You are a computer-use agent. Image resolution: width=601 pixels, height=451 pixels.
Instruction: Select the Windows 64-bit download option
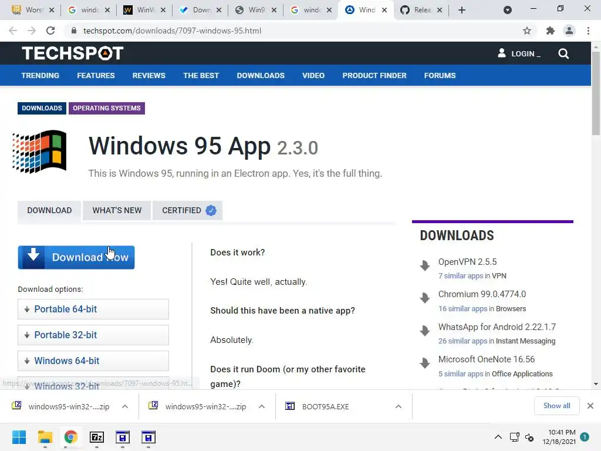point(93,361)
